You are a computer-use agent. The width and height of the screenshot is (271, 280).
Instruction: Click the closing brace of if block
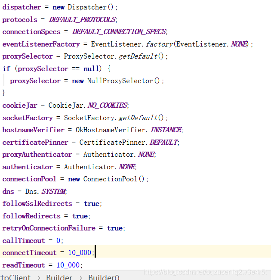[x=3, y=93]
